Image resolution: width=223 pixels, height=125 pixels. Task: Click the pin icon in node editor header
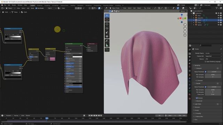[84, 8]
